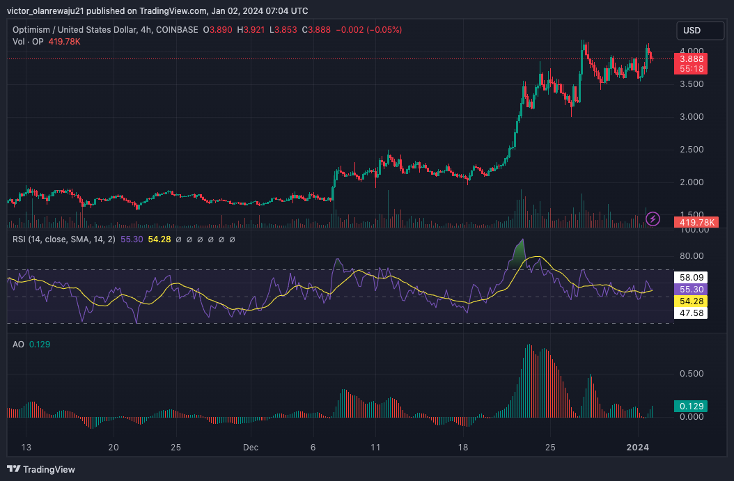This screenshot has height=481, width=734.
Task: Click low value L3.853 in the legend
Action: pyautogui.click(x=283, y=29)
